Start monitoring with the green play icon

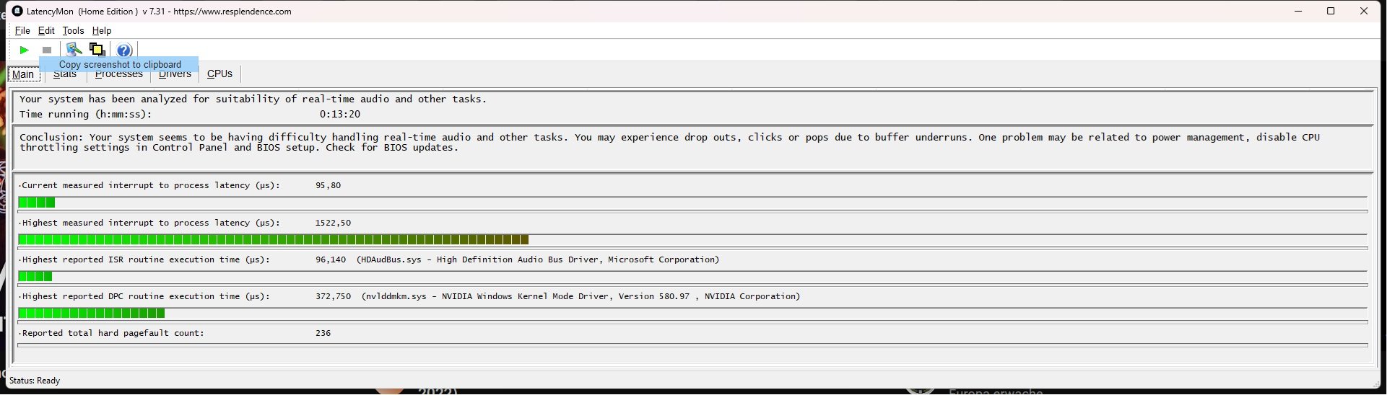click(24, 50)
